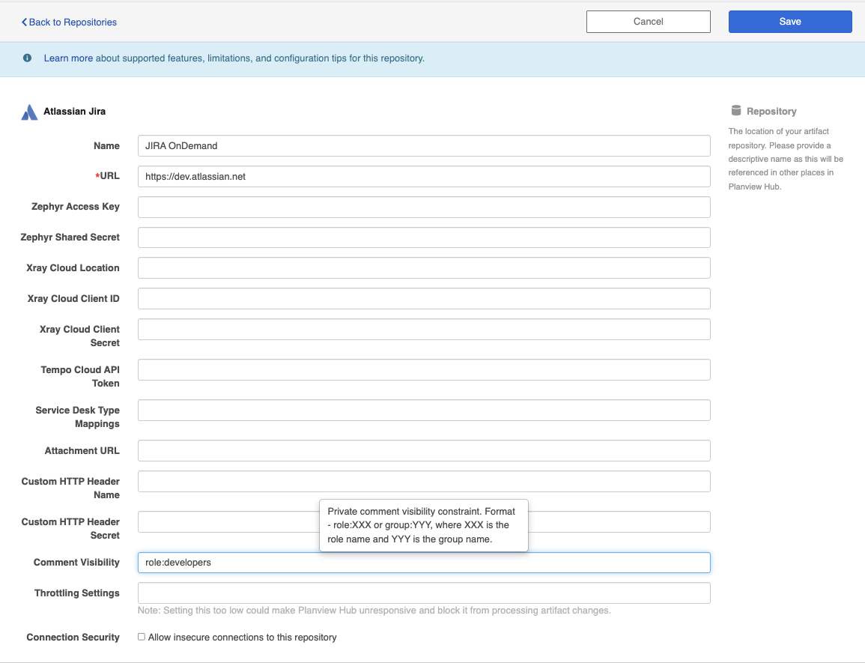Save the repository configuration
Image resolution: width=865 pixels, height=663 pixels.
coord(789,22)
